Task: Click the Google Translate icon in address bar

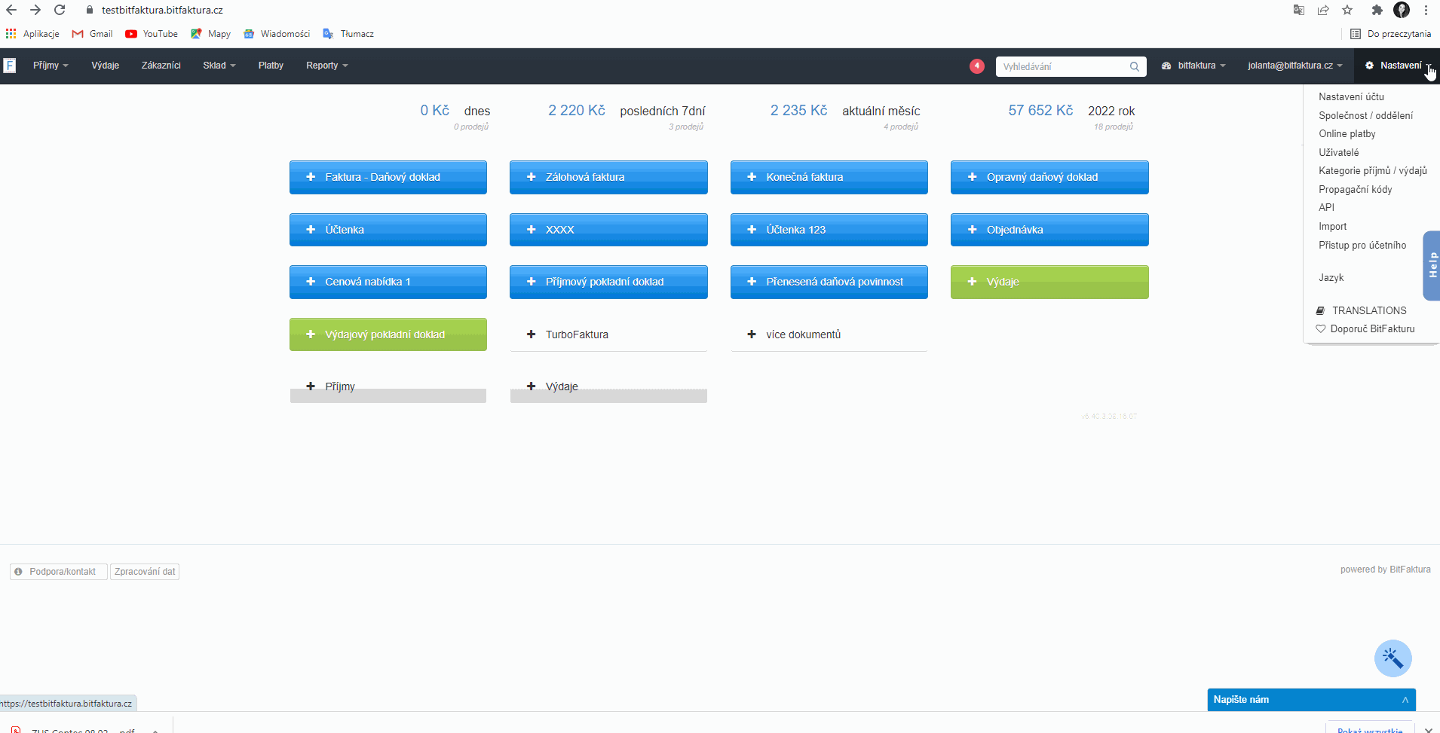Action: [1298, 11]
